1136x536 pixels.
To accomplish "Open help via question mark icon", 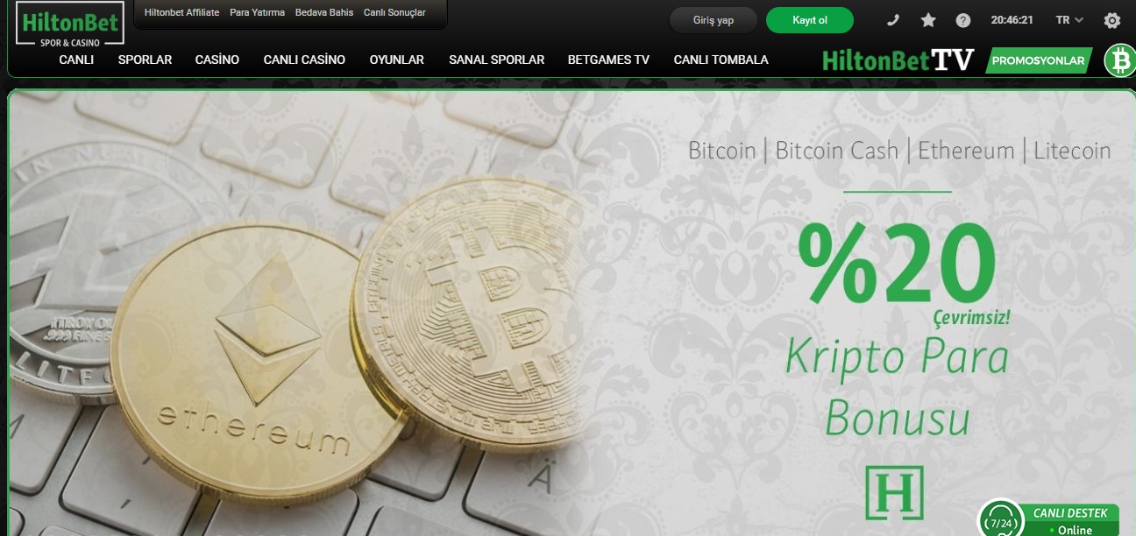I will pos(963,20).
